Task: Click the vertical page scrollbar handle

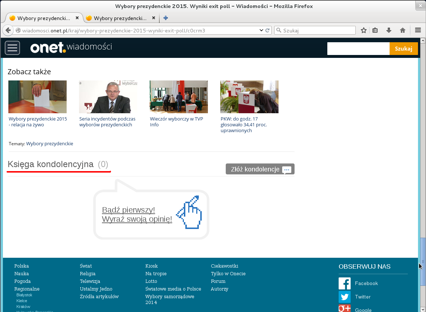Action: coord(423,261)
